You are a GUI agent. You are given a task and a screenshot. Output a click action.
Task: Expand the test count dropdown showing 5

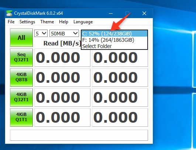[41, 33]
